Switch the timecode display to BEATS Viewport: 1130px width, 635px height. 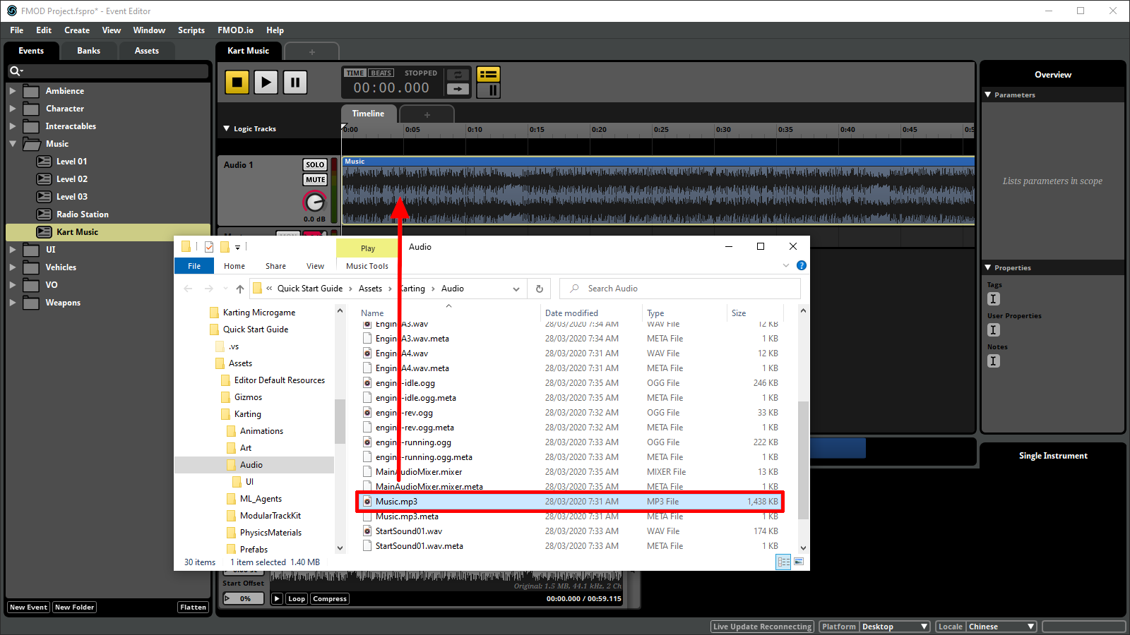380,72
